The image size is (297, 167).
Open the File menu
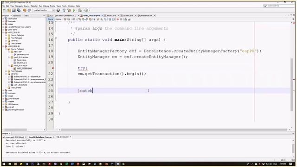coord(3,6)
